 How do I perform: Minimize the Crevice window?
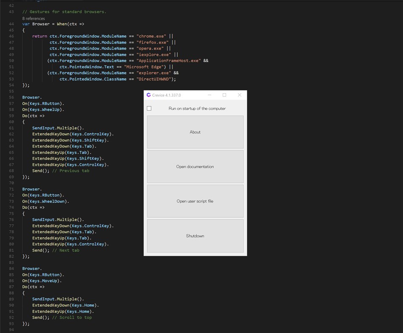pos(210,95)
